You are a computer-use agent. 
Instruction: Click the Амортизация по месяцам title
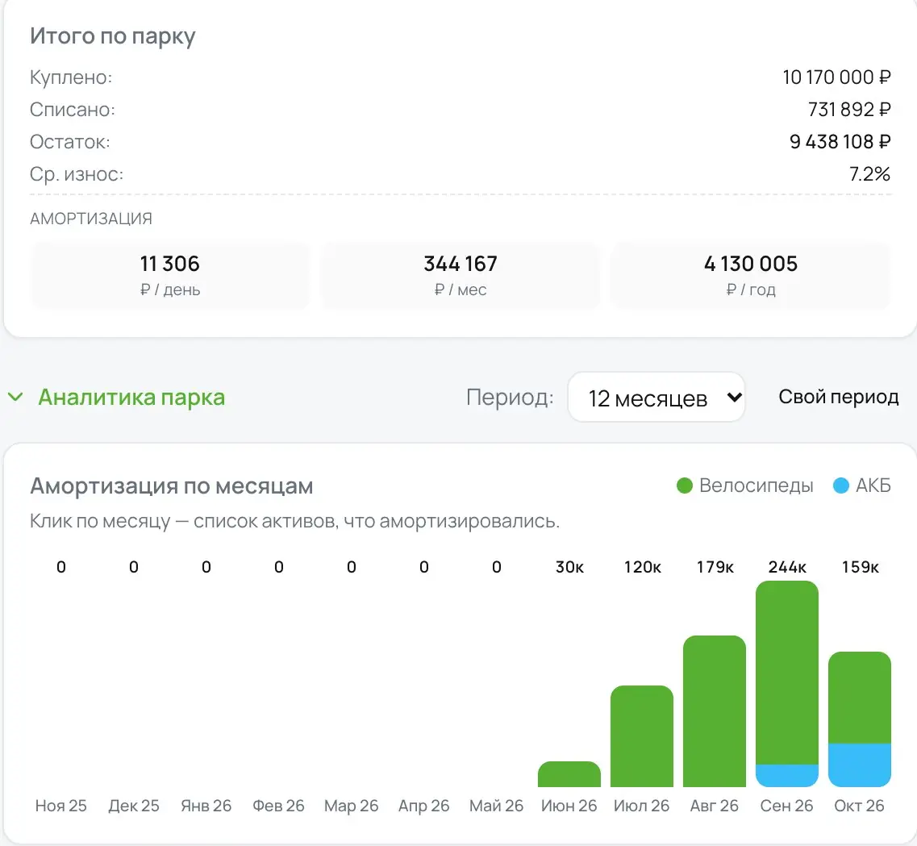(171, 486)
